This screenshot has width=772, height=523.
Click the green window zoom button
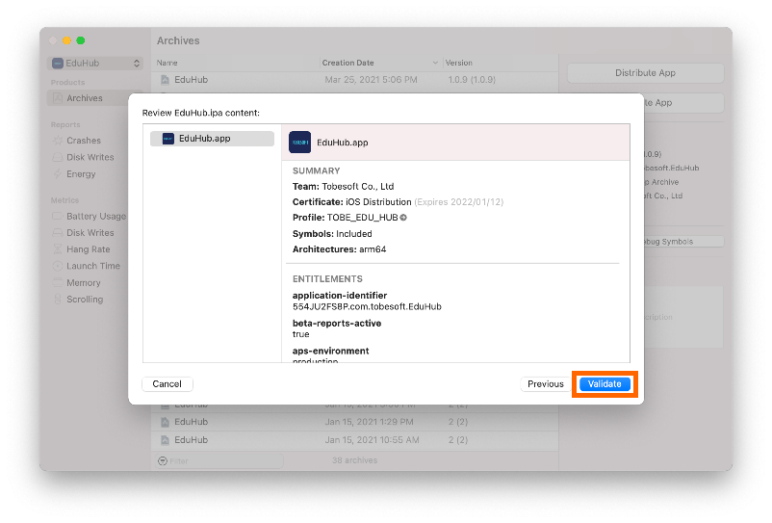coord(81,40)
